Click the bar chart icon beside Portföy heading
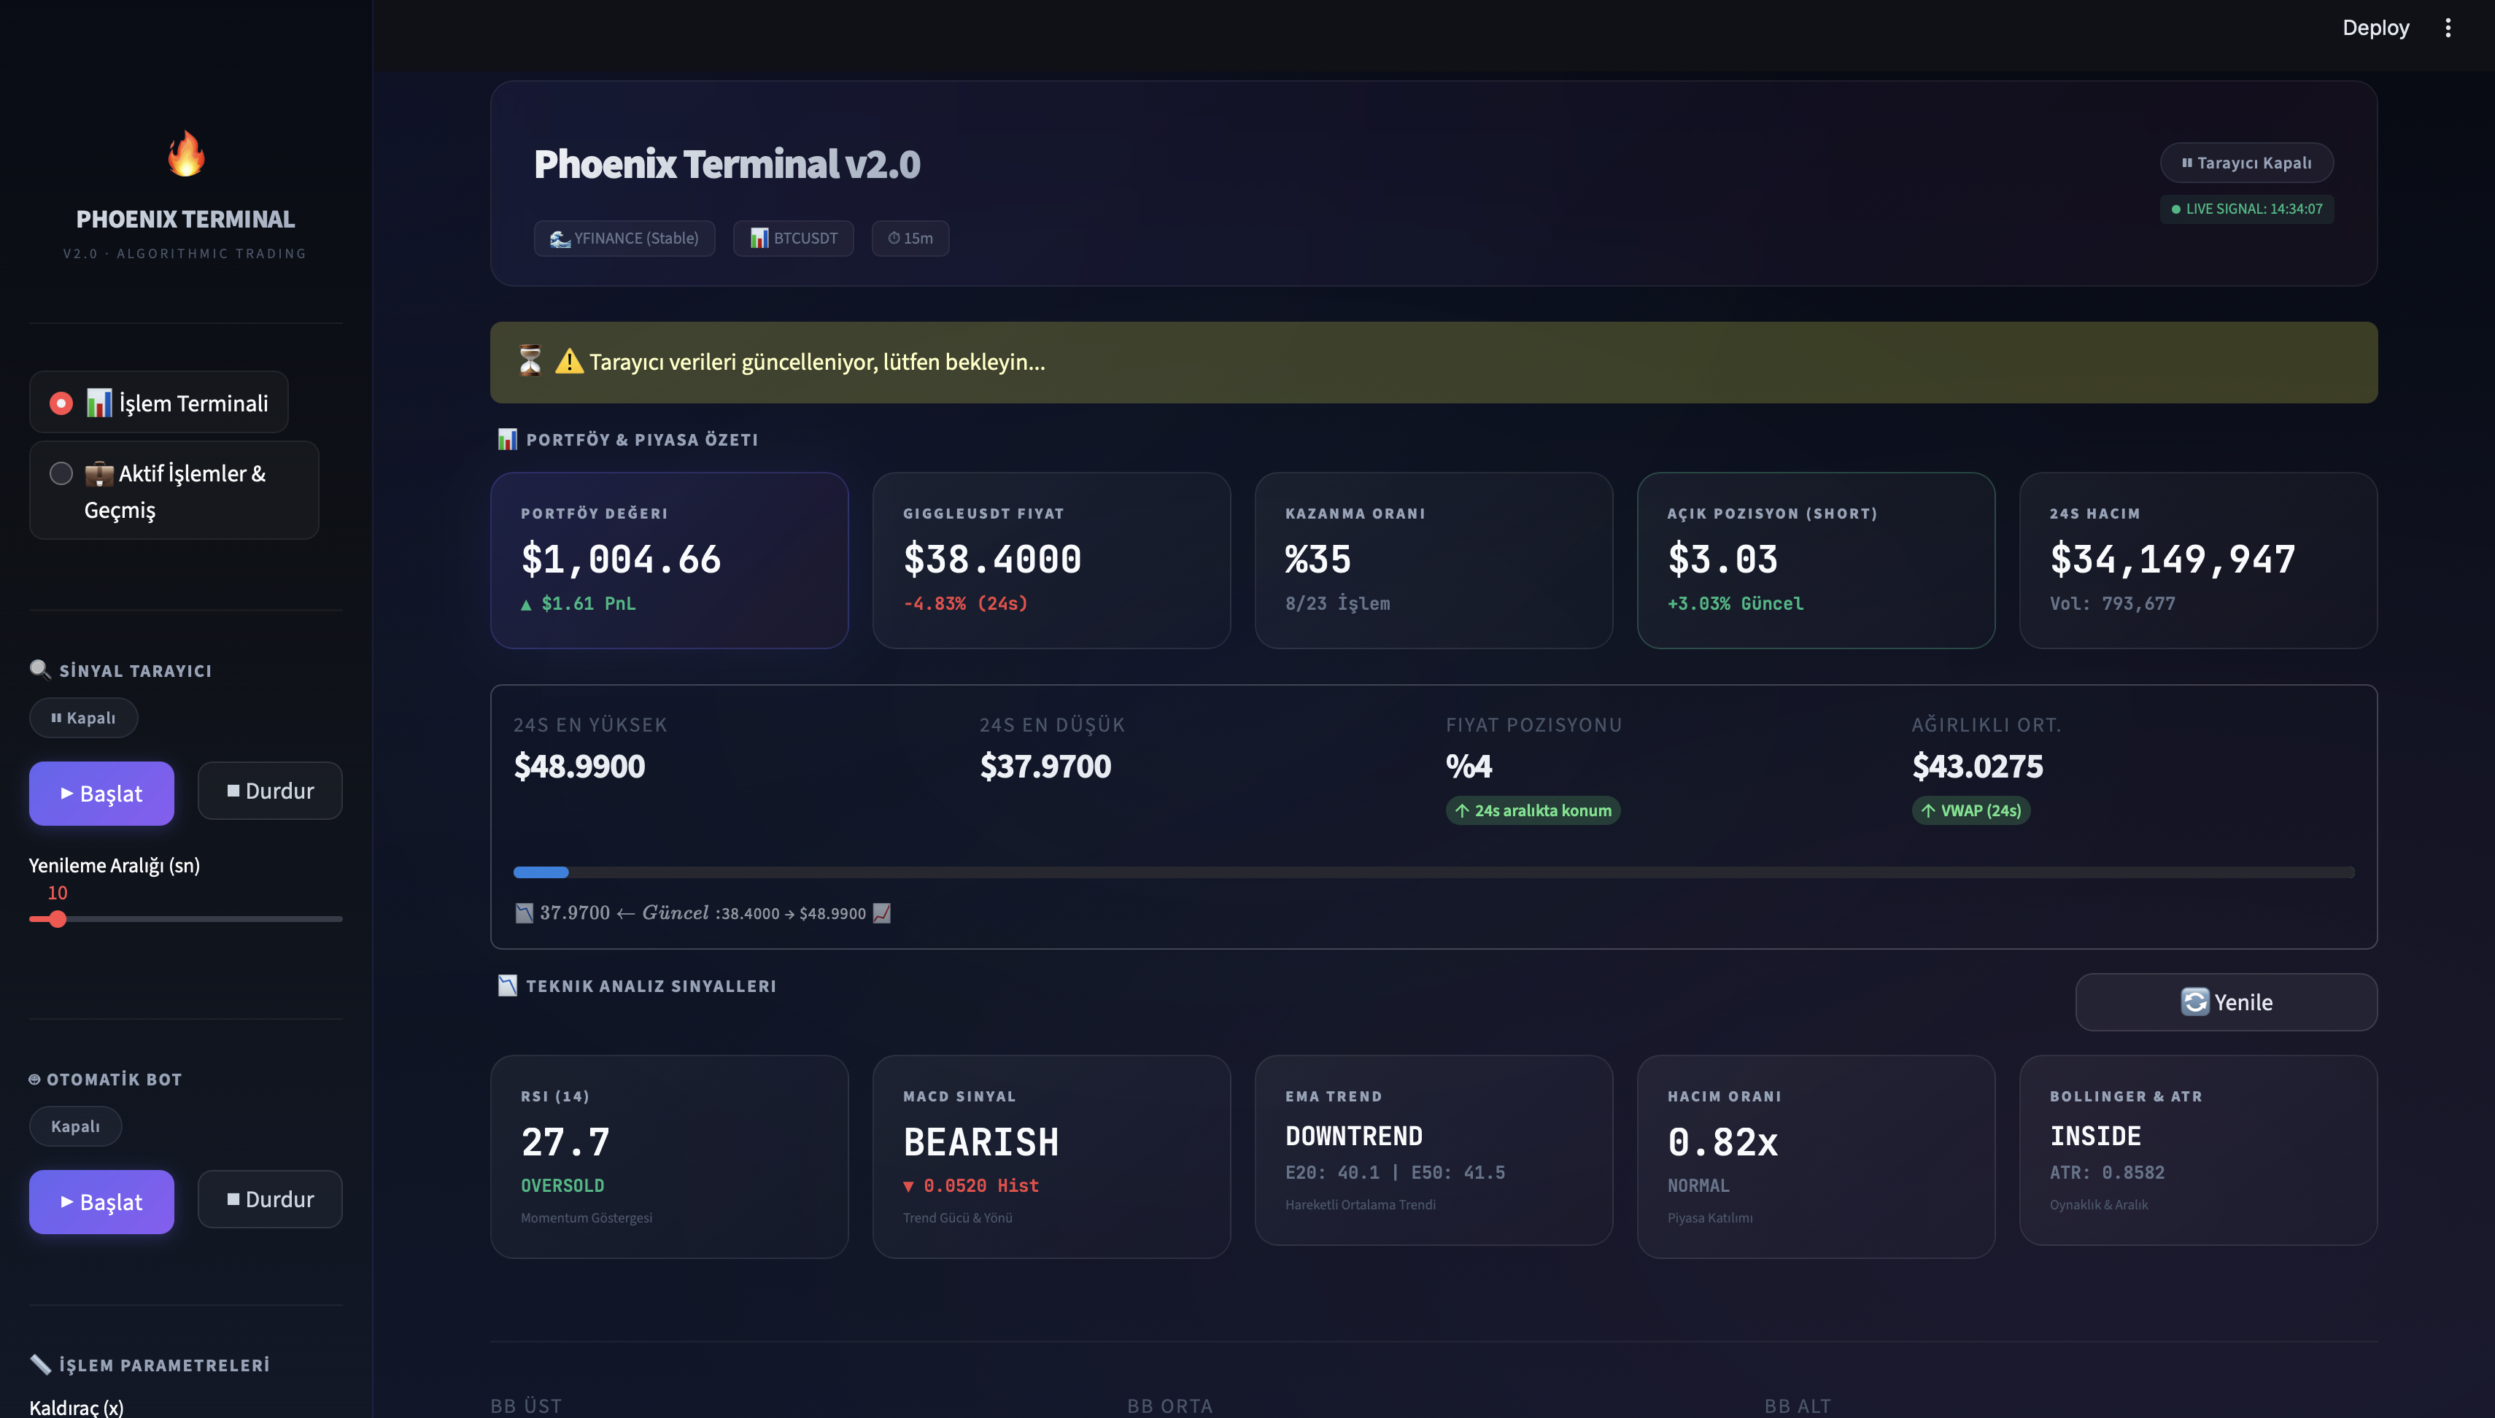2495x1418 pixels. pyautogui.click(x=507, y=439)
